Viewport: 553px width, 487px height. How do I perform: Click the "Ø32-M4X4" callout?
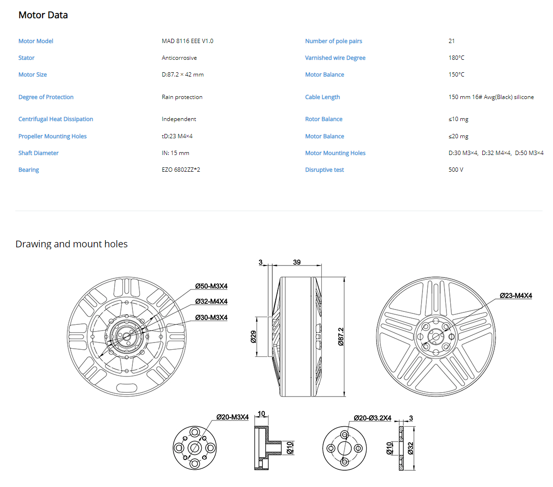click(211, 302)
